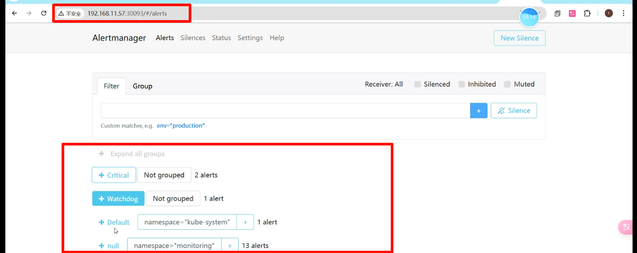Click the plus beside namespace="monitoring"
The image size is (637, 253).
pyautogui.click(x=230, y=245)
